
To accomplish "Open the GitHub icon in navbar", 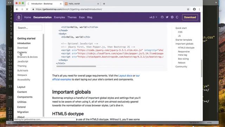I will [x=162, y=17].
